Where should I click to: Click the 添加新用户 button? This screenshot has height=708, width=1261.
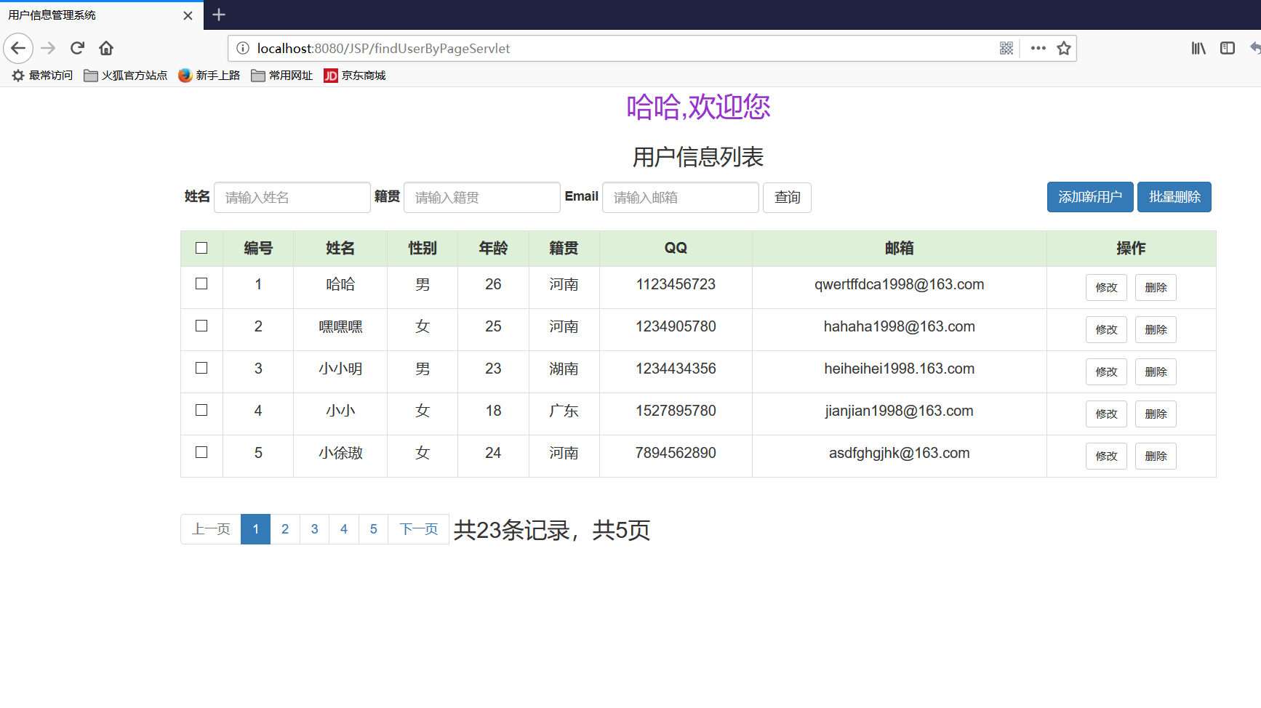click(1089, 197)
